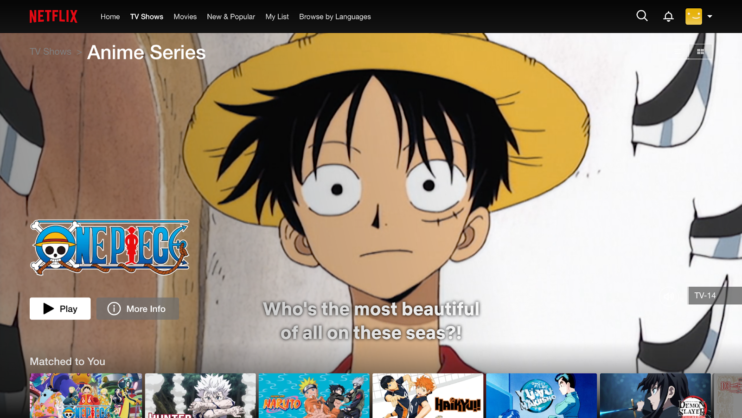Viewport: 742px width, 418px height.
Task: Switch to grid view layout
Action: pos(701,51)
